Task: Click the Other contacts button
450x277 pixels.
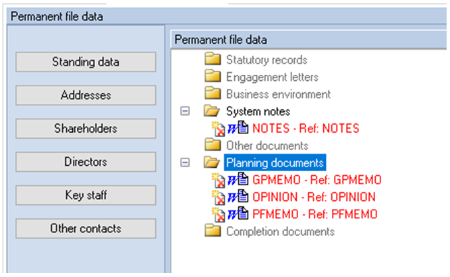Action: 86,228
